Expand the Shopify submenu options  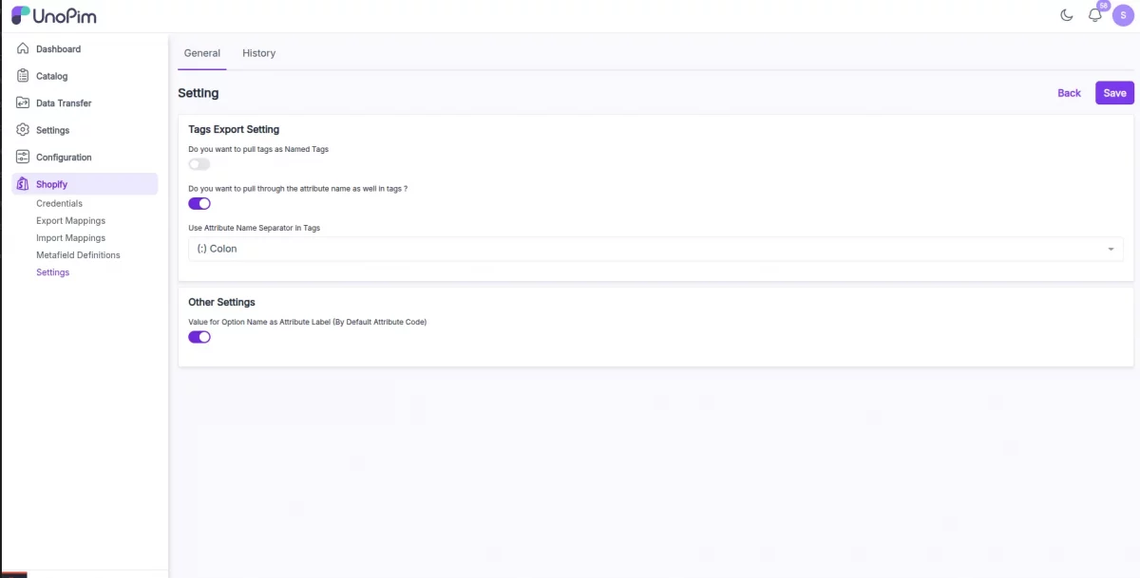click(x=52, y=184)
